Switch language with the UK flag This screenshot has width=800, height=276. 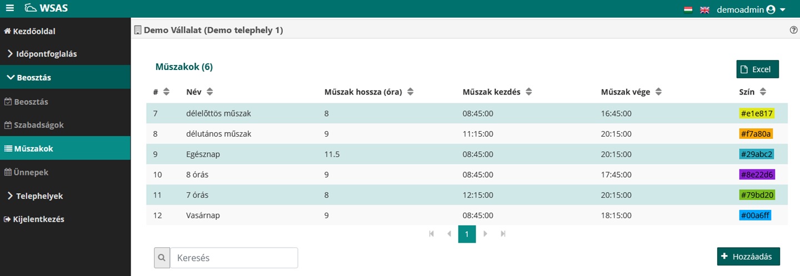[704, 9]
